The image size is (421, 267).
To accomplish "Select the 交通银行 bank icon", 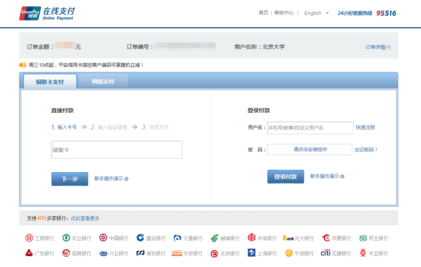I will point(178,238).
